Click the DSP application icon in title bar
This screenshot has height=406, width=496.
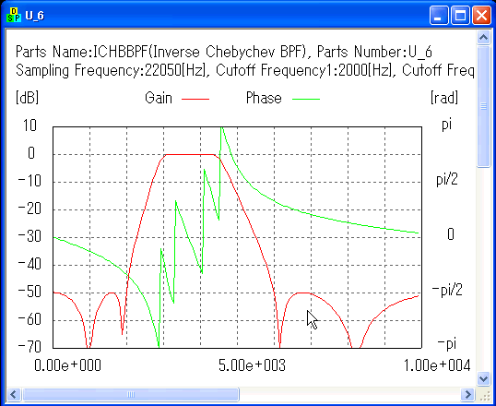click(14, 15)
